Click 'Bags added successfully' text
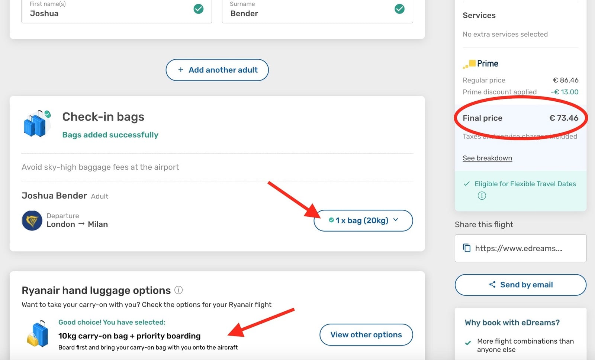The image size is (595, 360). pos(110,135)
